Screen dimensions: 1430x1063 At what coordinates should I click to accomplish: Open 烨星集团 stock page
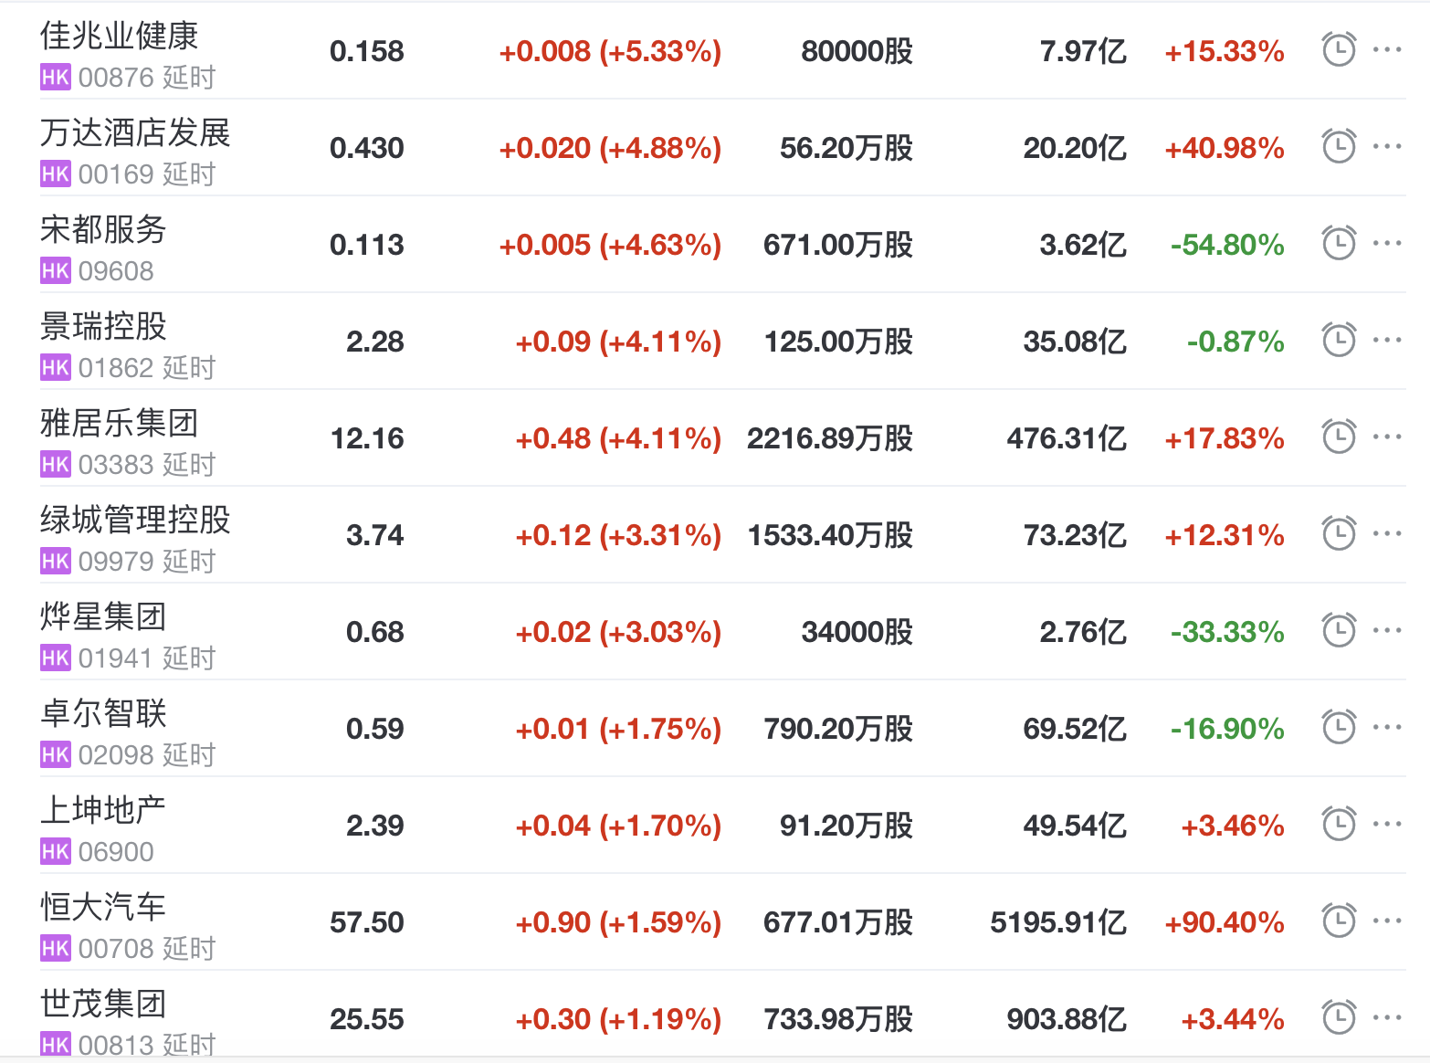[103, 616]
